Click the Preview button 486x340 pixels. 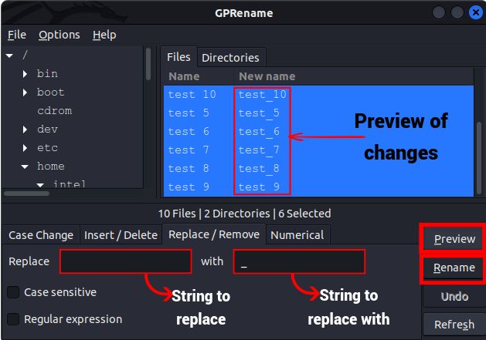[454, 239]
